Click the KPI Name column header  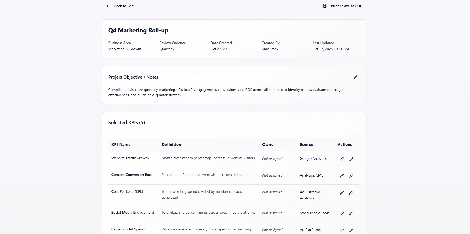click(x=121, y=145)
